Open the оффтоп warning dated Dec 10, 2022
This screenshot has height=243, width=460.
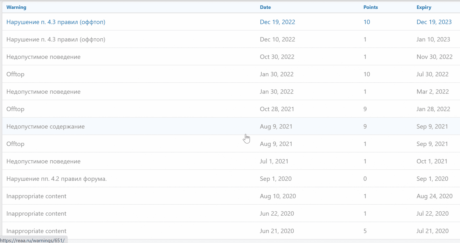tap(56, 39)
